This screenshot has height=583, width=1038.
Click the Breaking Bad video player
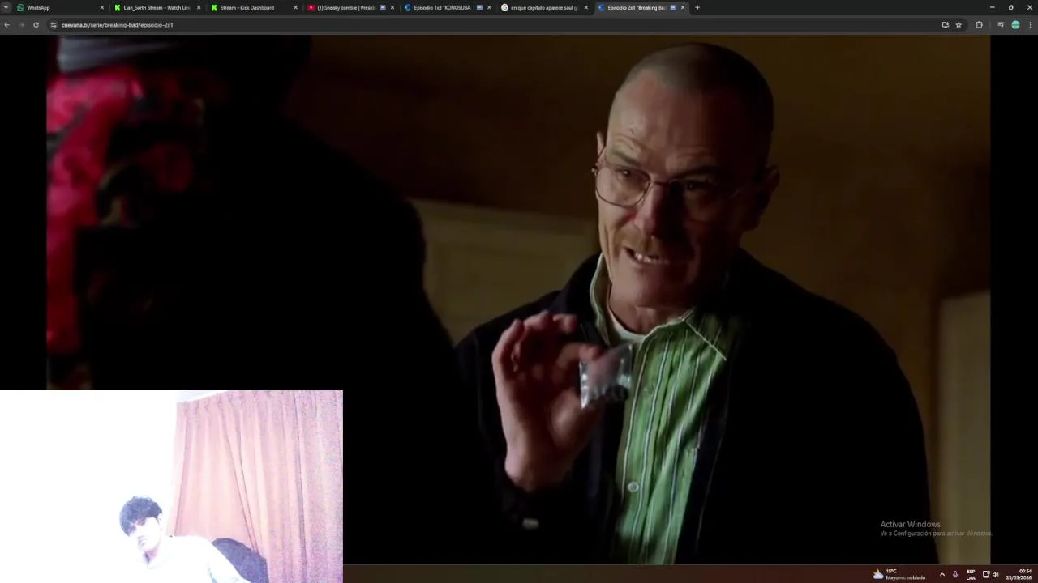click(519, 300)
